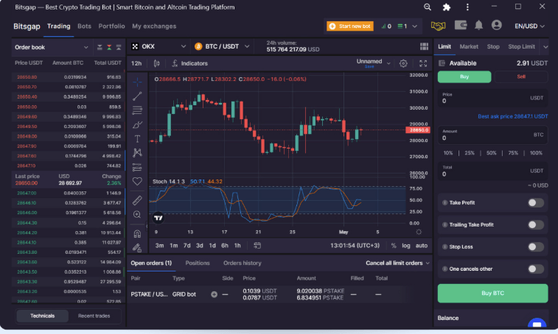Select the crosshair cursor tool
The height and width of the screenshot is (334, 558).
point(137,82)
